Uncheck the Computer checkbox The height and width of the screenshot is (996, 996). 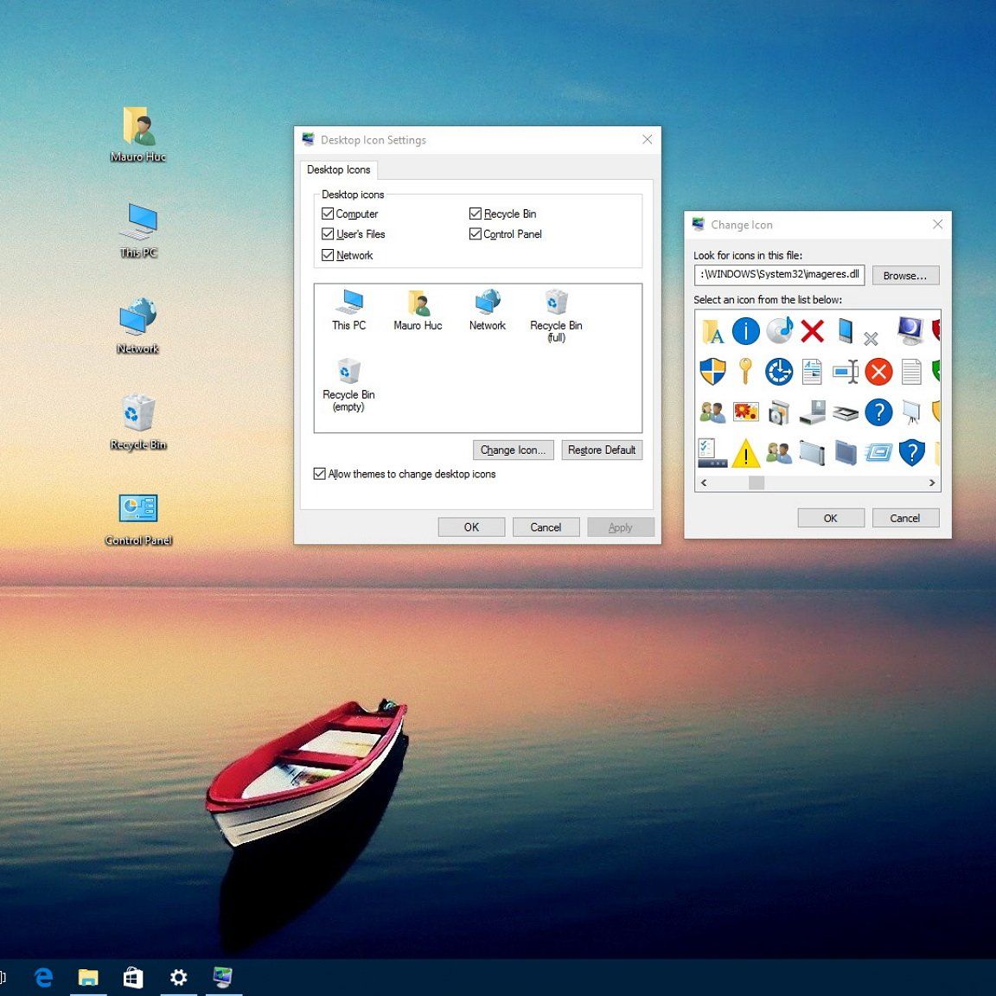328,214
